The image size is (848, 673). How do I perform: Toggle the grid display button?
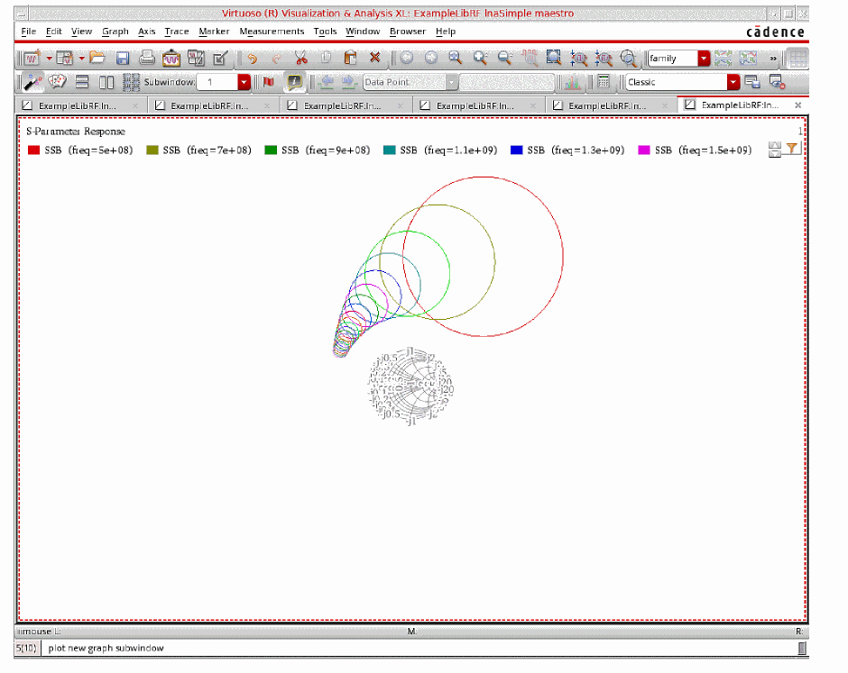[x=796, y=59]
